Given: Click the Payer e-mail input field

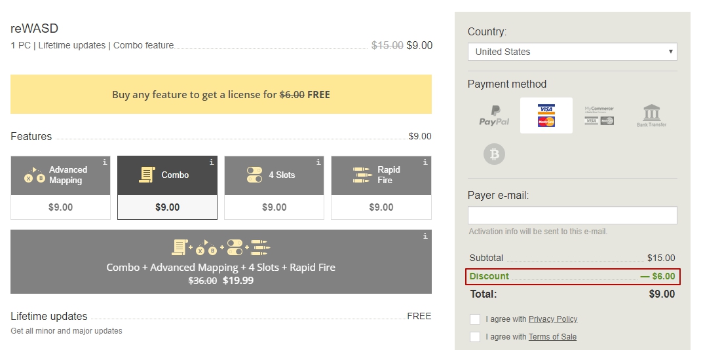Looking at the screenshot, I should pos(572,215).
